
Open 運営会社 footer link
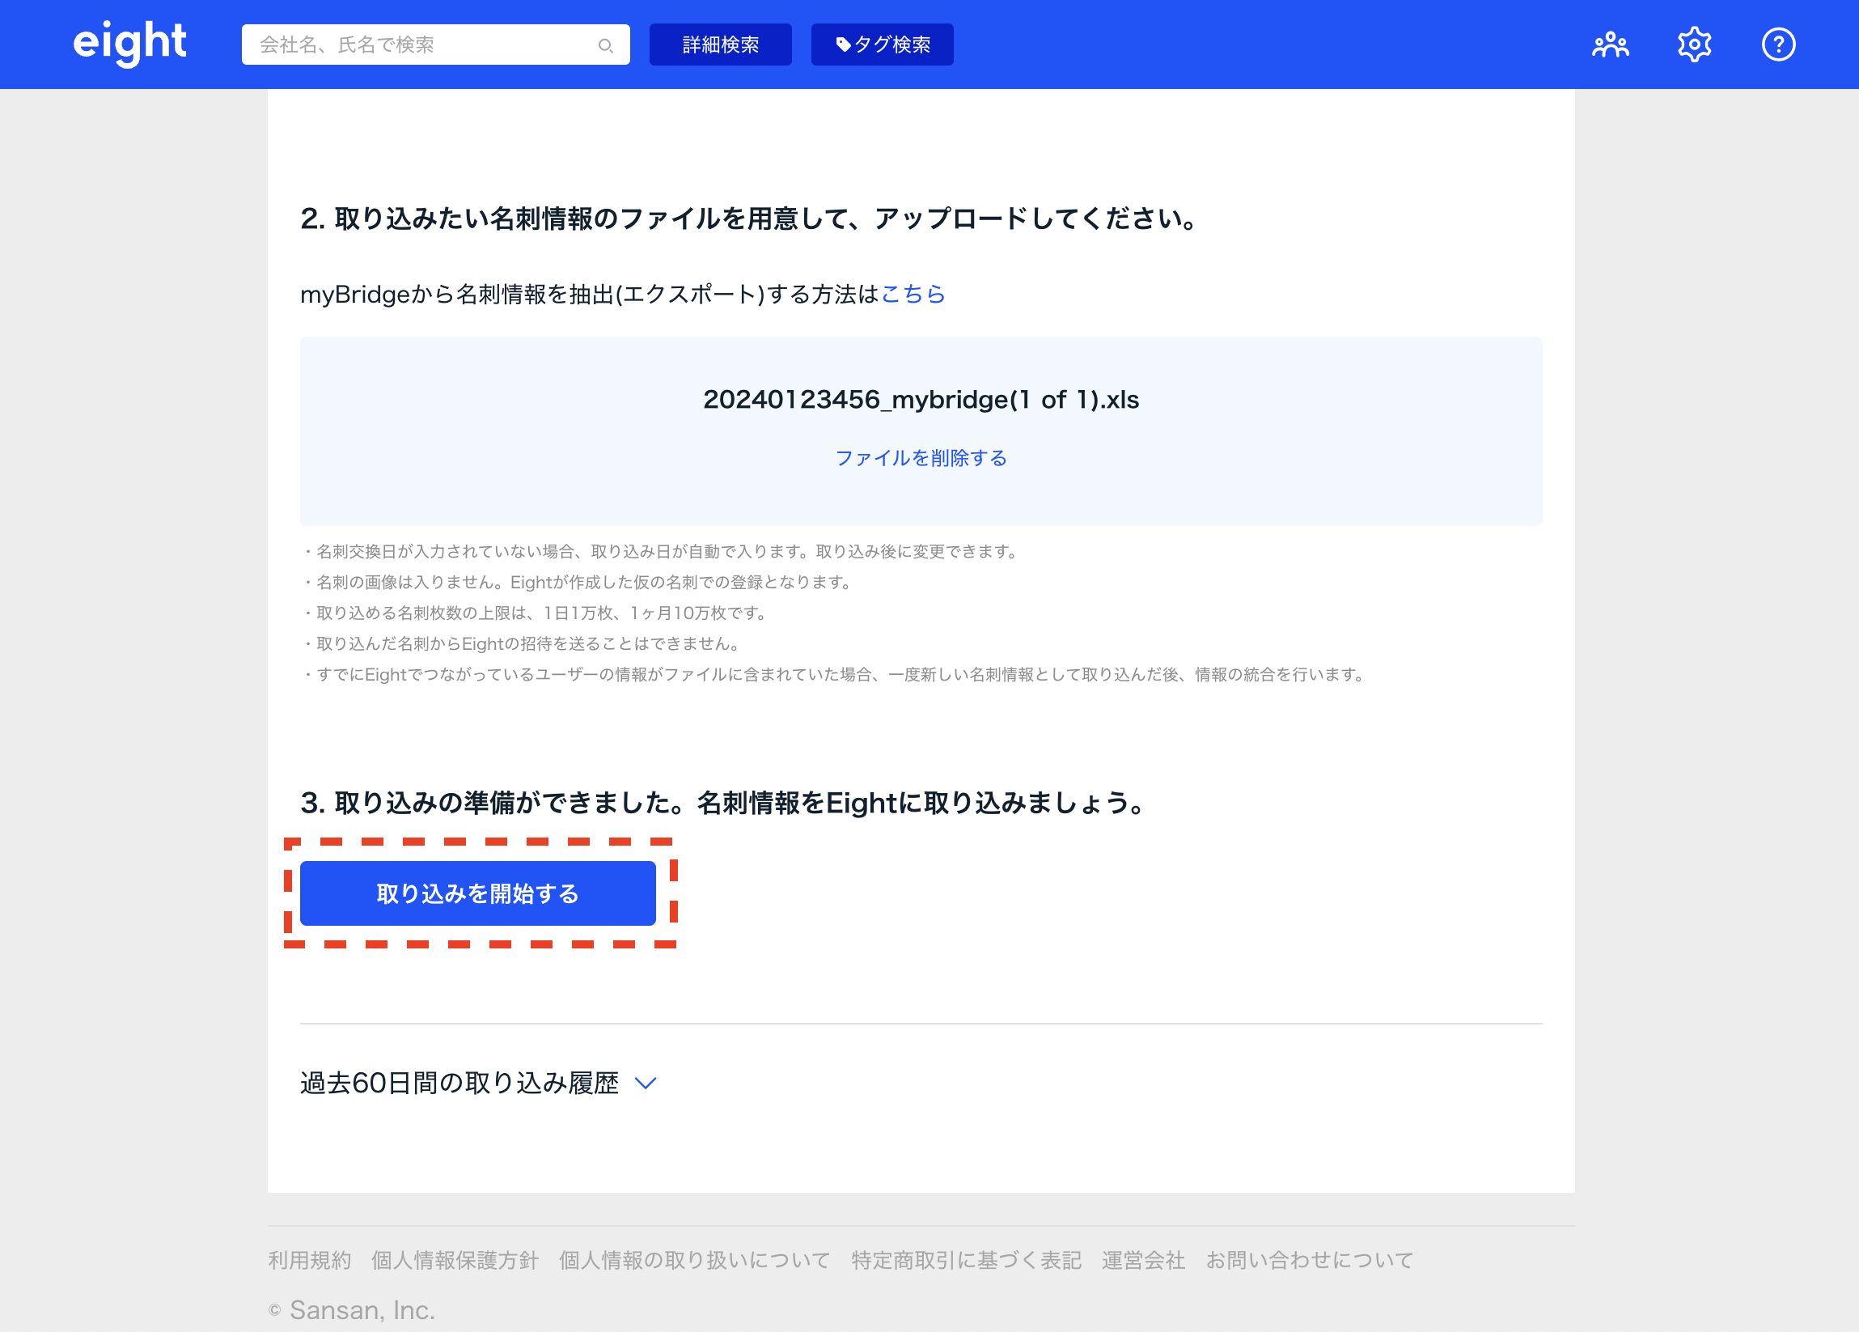[x=1142, y=1260]
